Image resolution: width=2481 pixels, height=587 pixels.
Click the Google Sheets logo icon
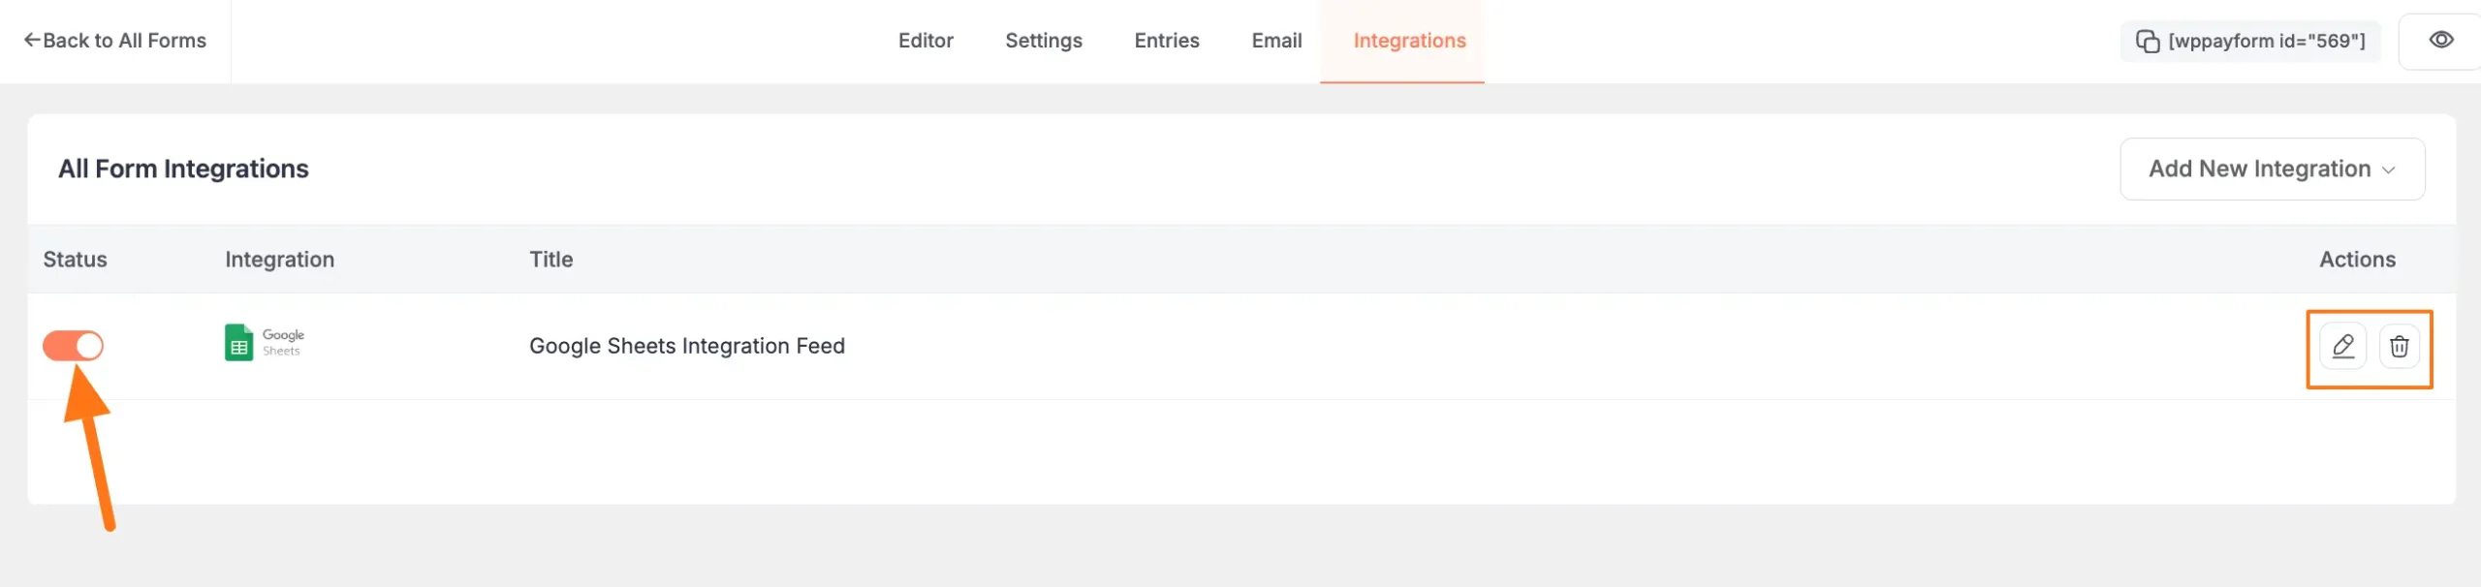point(239,343)
